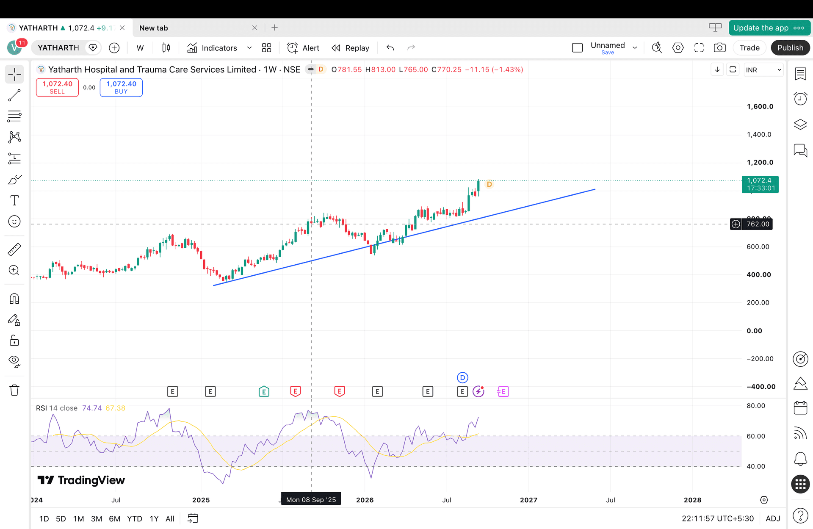Toggle the layout name checkbox square
This screenshot has height=529, width=813.
point(577,48)
